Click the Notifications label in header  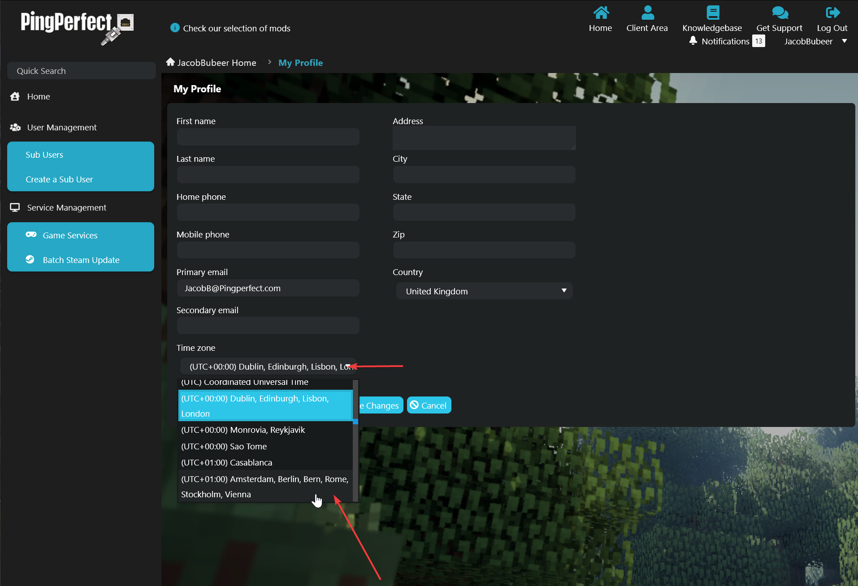725,41
